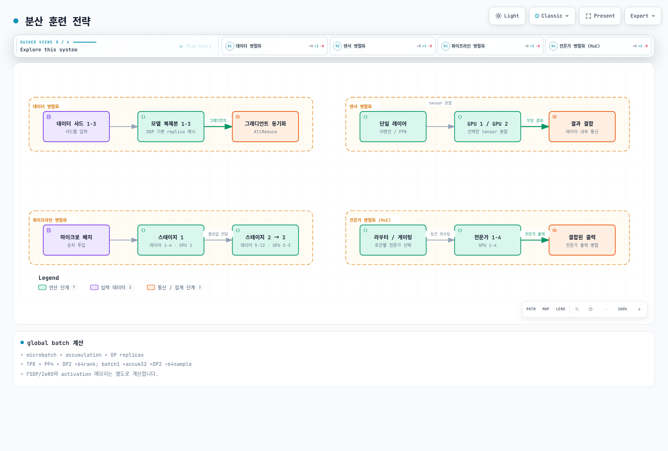This screenshot has height=451, width=668.
Task: Click the 03 step badge for 파이프라인 병렬화
Action: coord(445,46)
